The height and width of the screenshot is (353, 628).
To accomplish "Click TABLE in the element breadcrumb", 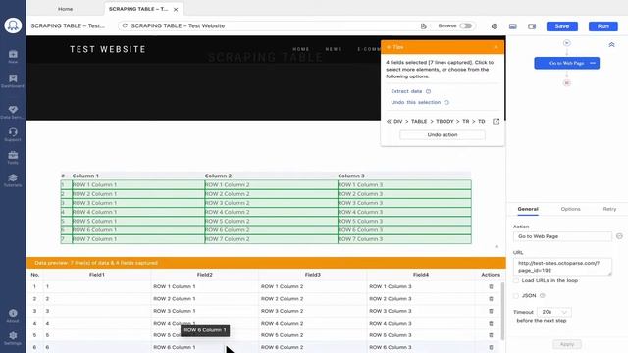I will pyautogui.click(x=419, y=121).
